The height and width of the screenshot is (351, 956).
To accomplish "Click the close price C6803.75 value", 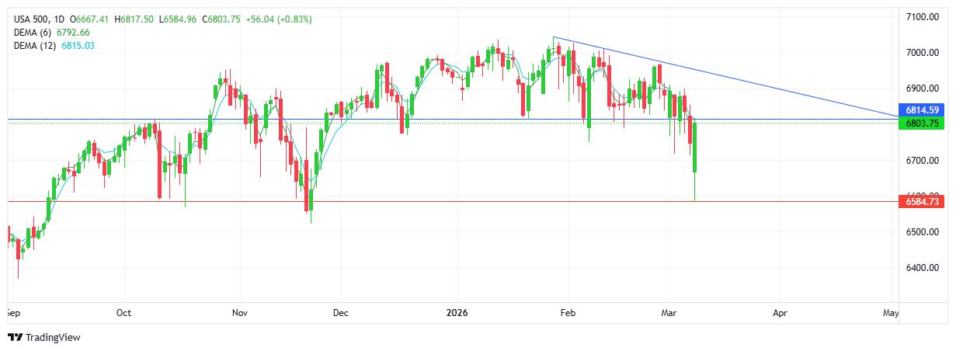I will pyautogui.click(x=222, y=19).
